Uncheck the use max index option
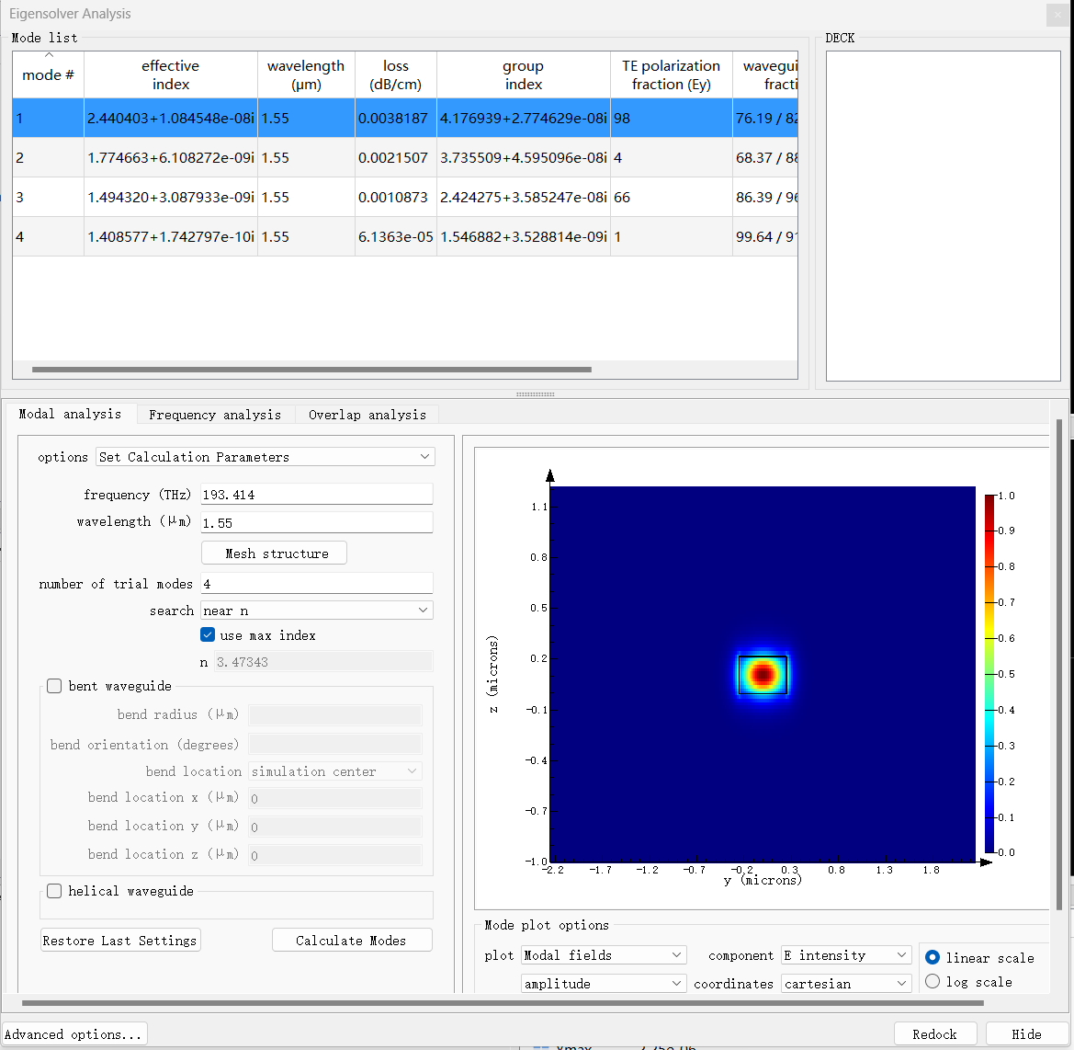1074x1050 pixels. [x=208, y=635]
